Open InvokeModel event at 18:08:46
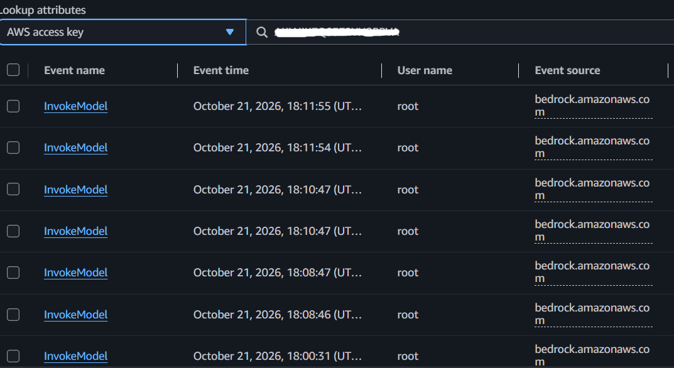Image resolution: width=674 pixels, height=368 pixels. point(75,315)
